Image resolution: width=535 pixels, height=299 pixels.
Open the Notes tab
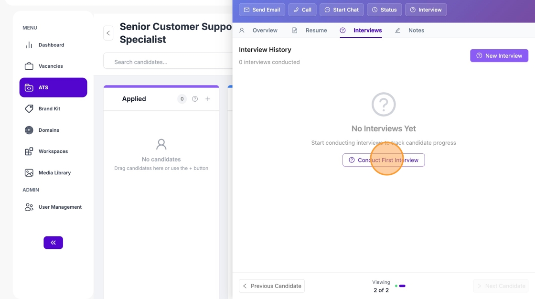(416, 30)
